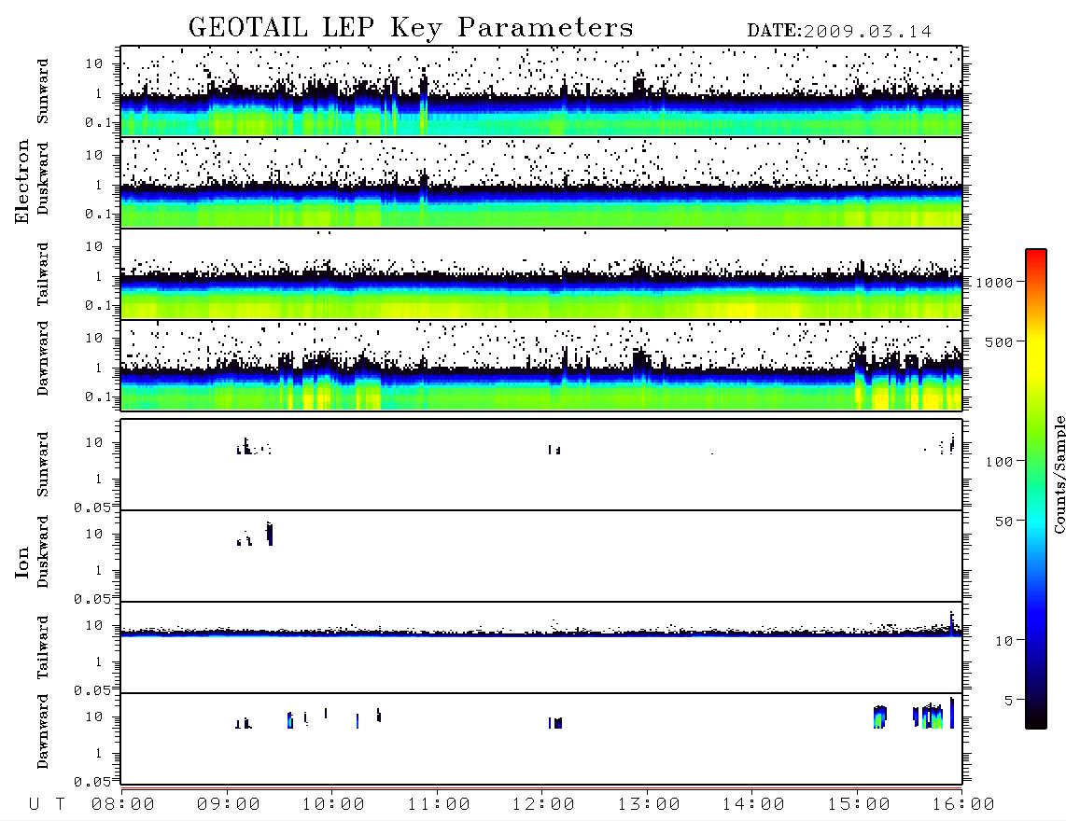Click the "50" color bar tick label

tap(1003, 522)
